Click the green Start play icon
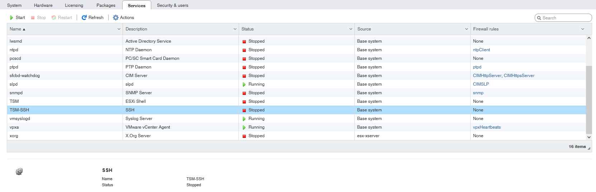Image resolution: width=596 pixels, height=192 pixels. click(x=11, y=18)
